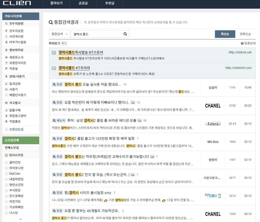Viewport: 260px width, 222px height.
Task: Open the 아이포니앙 소모임
Action: coord(16,168)
